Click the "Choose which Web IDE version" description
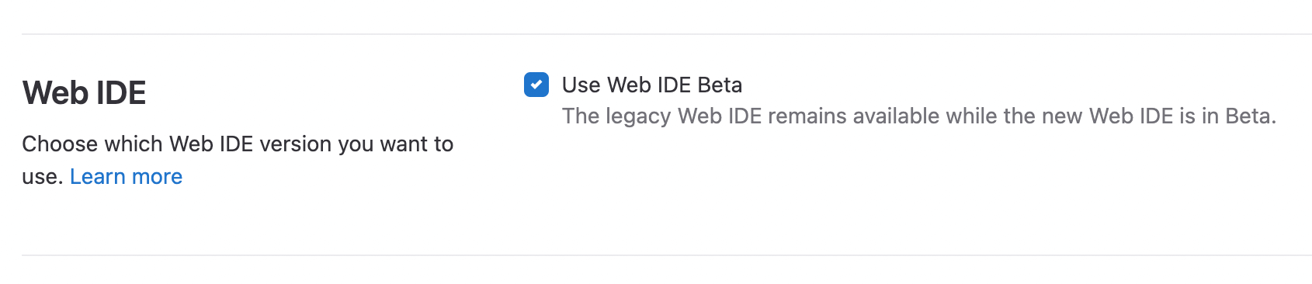The width and height of the screenshot is (1312, 284). point(238,160)
